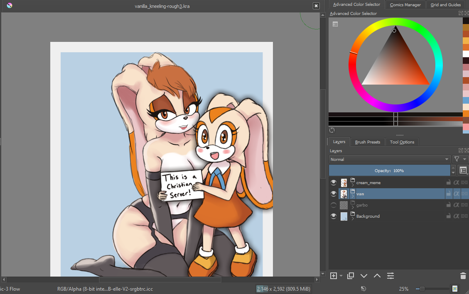This screenshot has height=294, width=469.
Task: Toggle alpha lock on van layer
Action: [456, 194]
